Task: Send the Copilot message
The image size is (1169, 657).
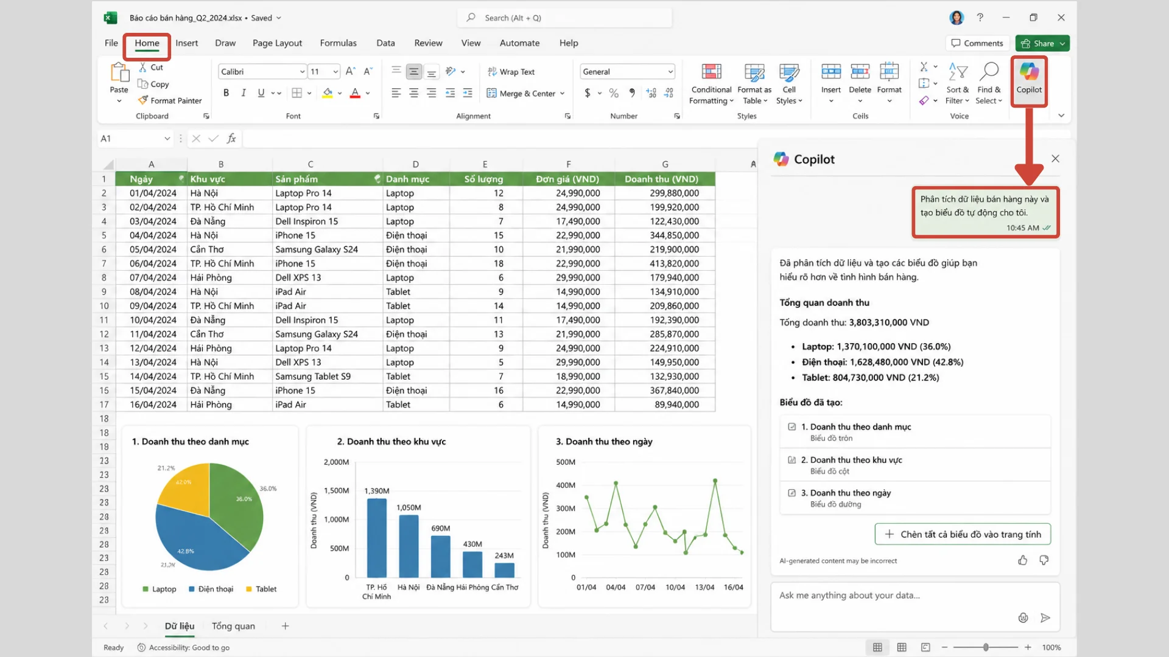Action: (1045, 618)
